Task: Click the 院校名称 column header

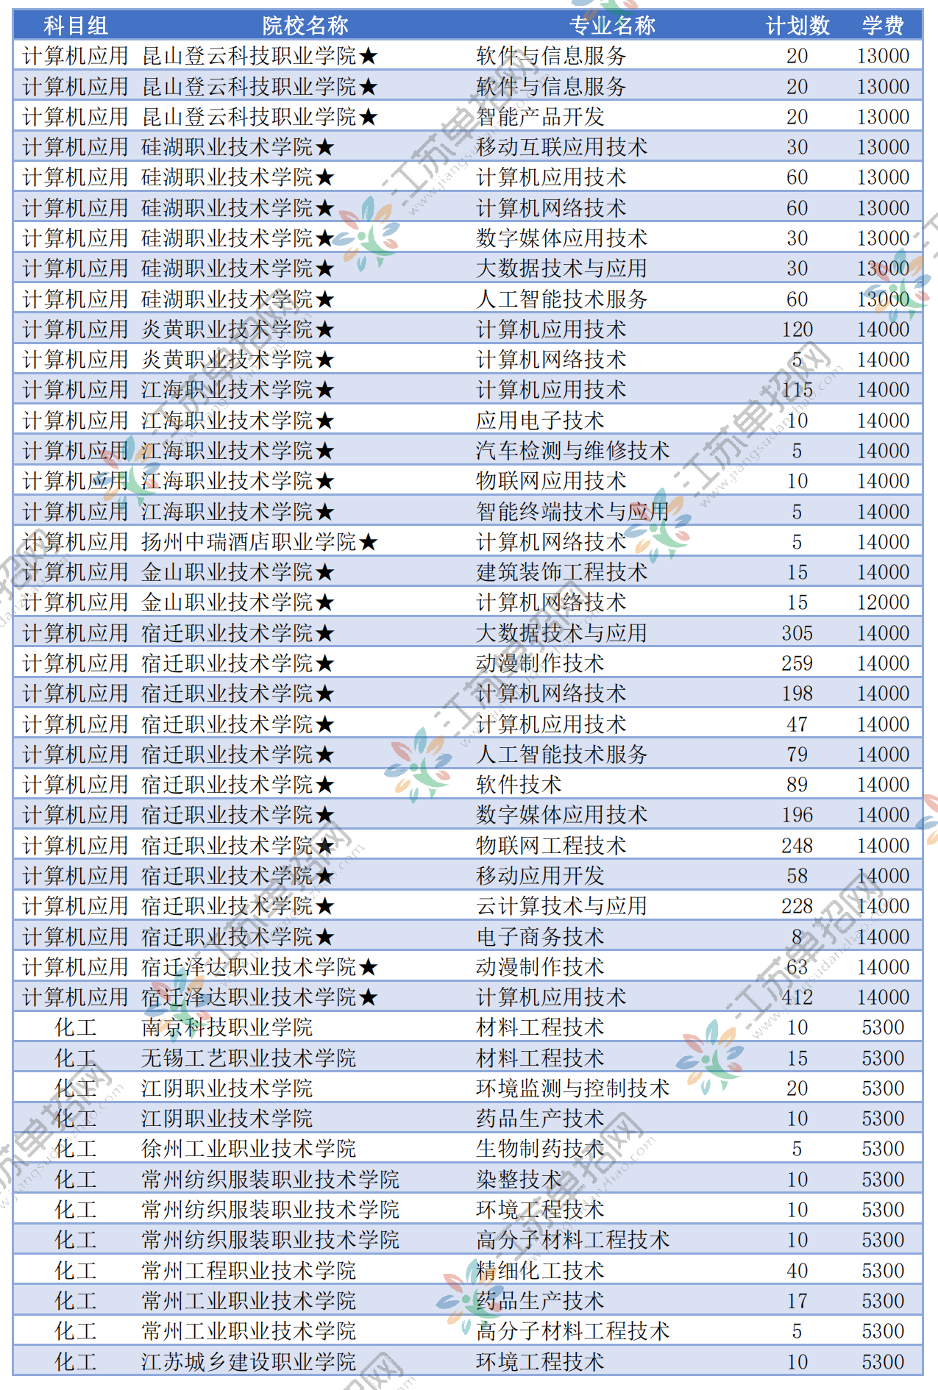Action: (x=305, y=26)
